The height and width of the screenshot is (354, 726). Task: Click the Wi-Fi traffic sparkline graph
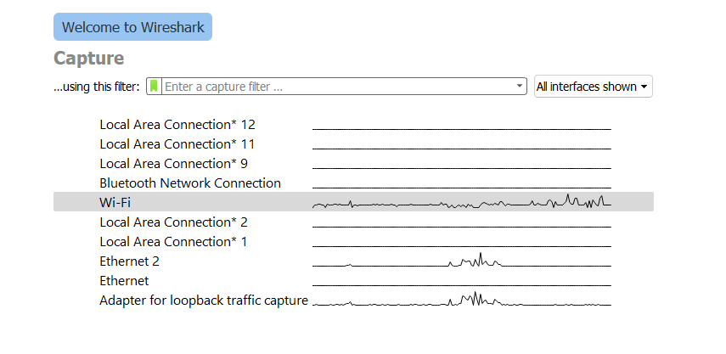click(462, 202)
